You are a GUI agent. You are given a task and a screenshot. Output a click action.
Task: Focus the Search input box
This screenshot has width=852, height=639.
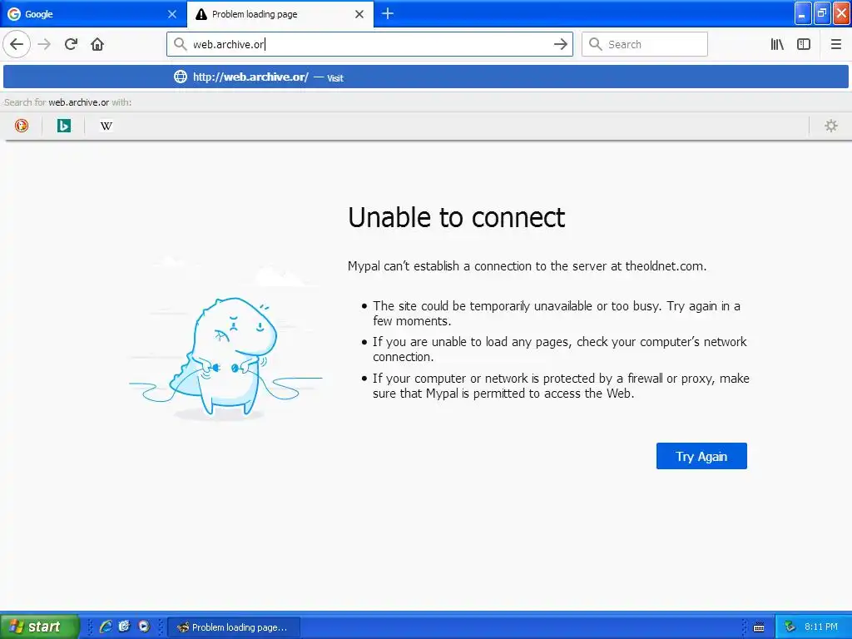[x=645, y=44]
